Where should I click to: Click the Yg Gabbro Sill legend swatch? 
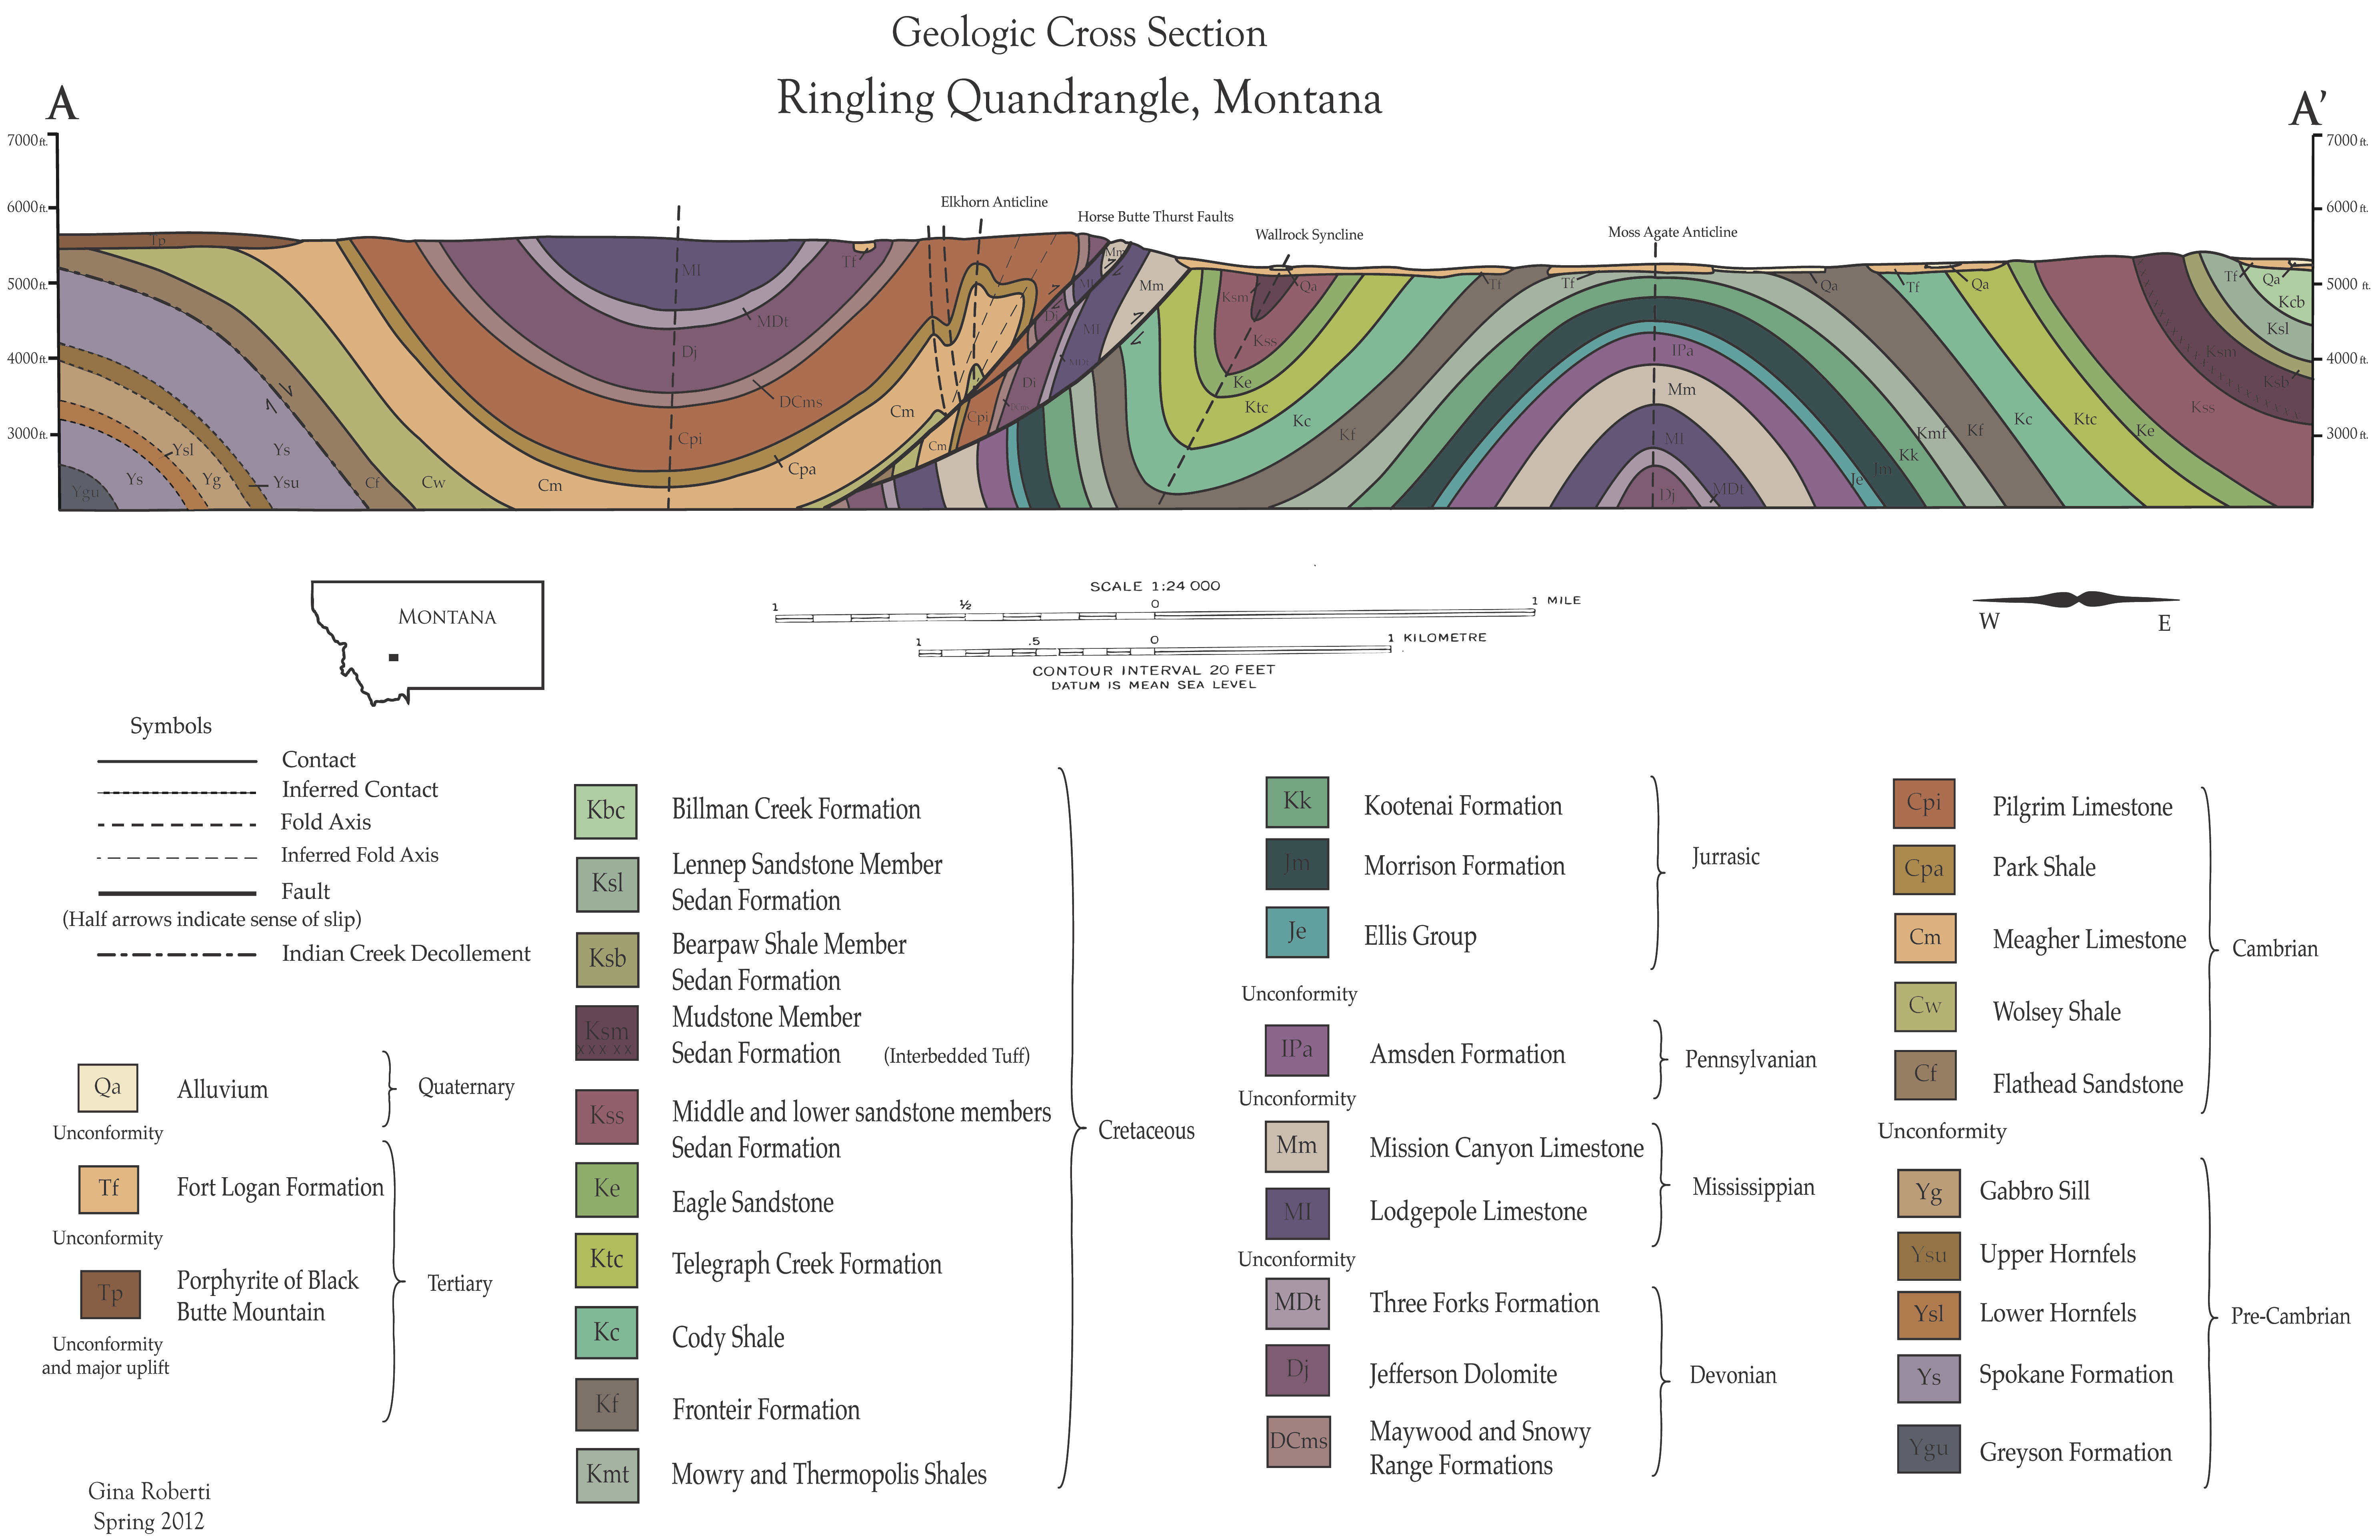tap(1929, 1193)
